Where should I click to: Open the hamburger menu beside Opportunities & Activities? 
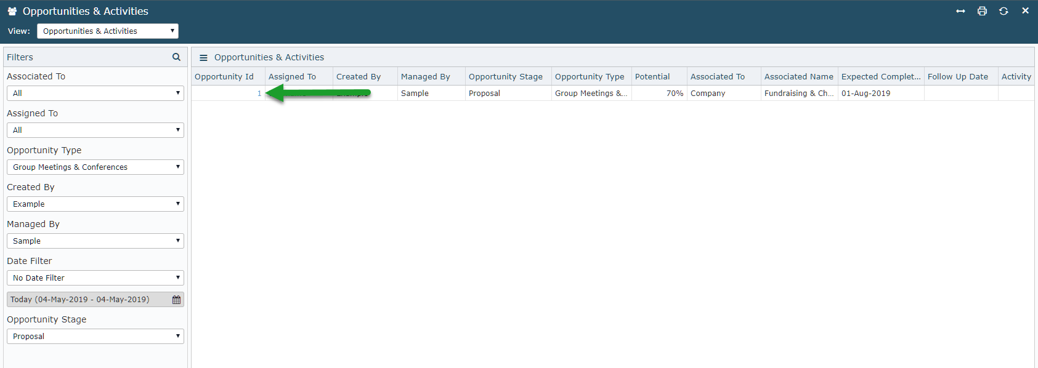[x=203, y=58]
